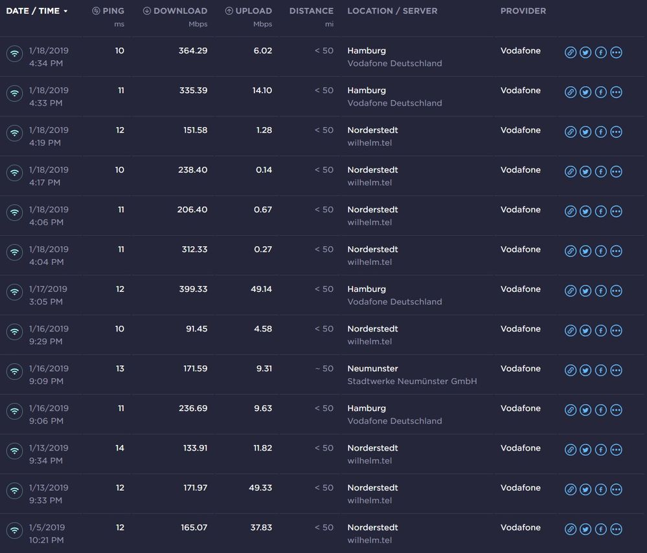This screenshot has width=647, height=553.
Task: Tweet the 1/18/2019 4:17 PM result
Action: (585, 172)
